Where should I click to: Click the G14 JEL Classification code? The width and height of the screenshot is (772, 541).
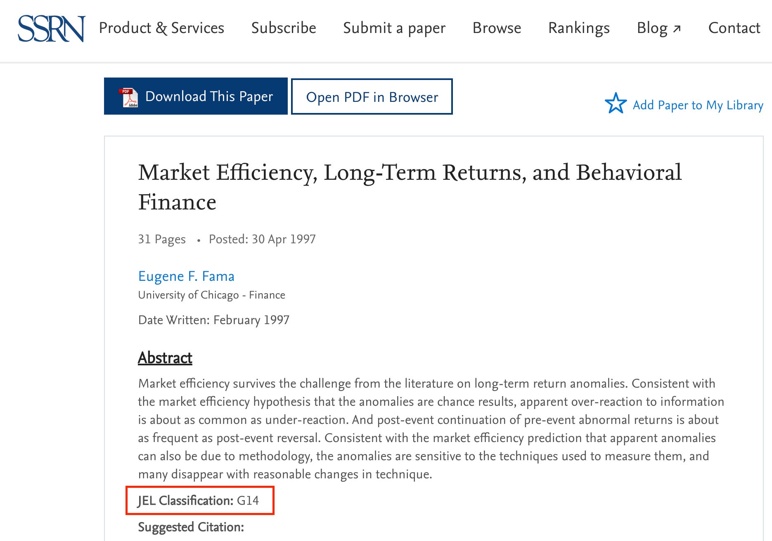point(248,500)
